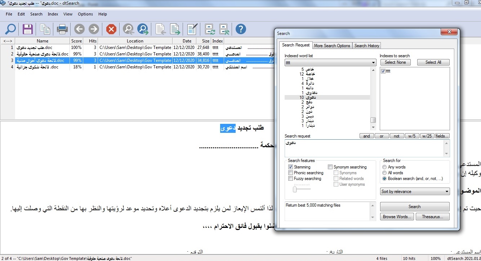Uncheck the tttt index in Indexes to search
Image resolution: width=481 pixels, height=261 pixels.
tap(383, 71)
